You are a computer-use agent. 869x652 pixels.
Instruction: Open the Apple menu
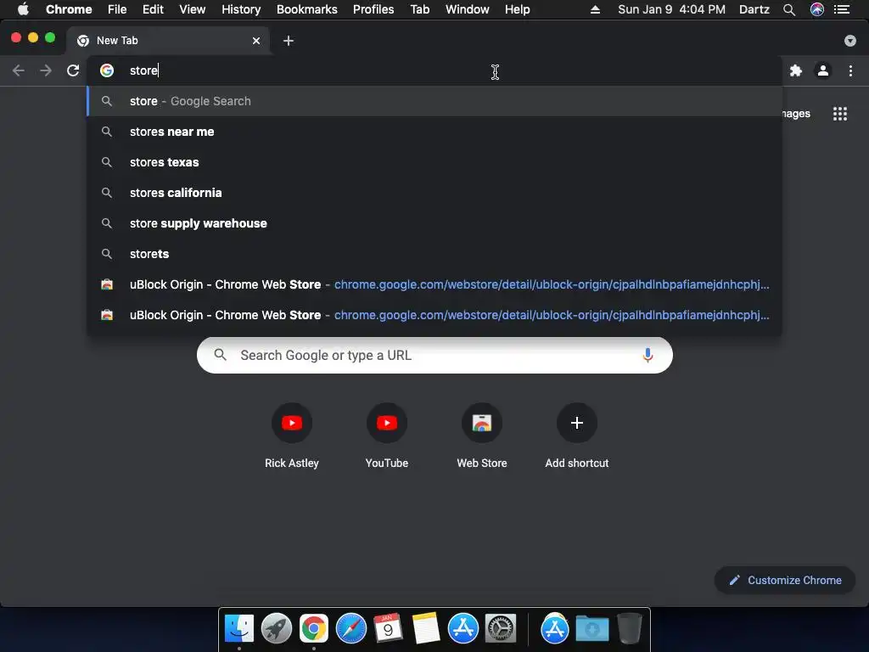pos(23,9)
